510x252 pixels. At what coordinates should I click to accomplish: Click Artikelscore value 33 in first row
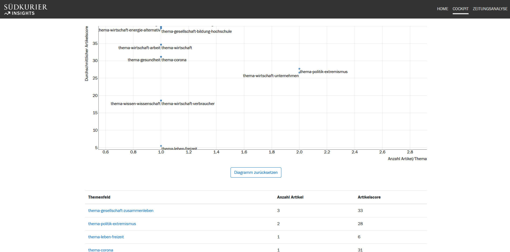pos(360,211)
